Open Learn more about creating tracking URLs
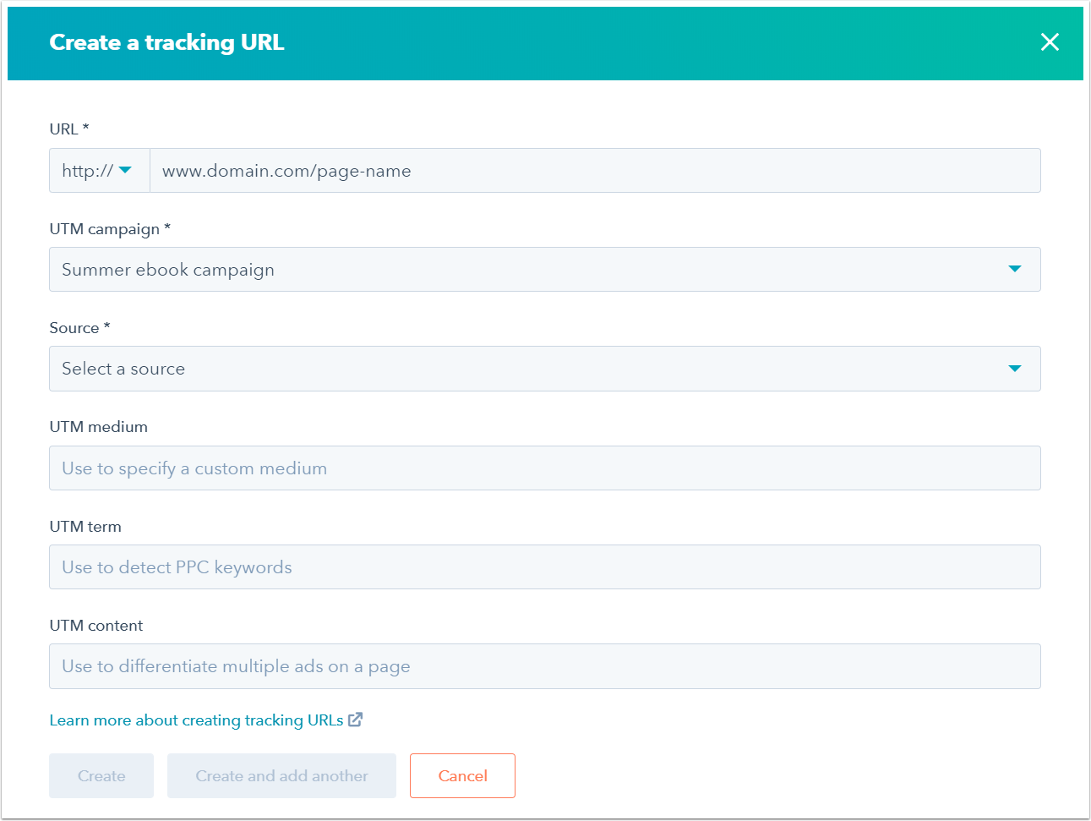 pyautogui.click(x=196, y=720)
